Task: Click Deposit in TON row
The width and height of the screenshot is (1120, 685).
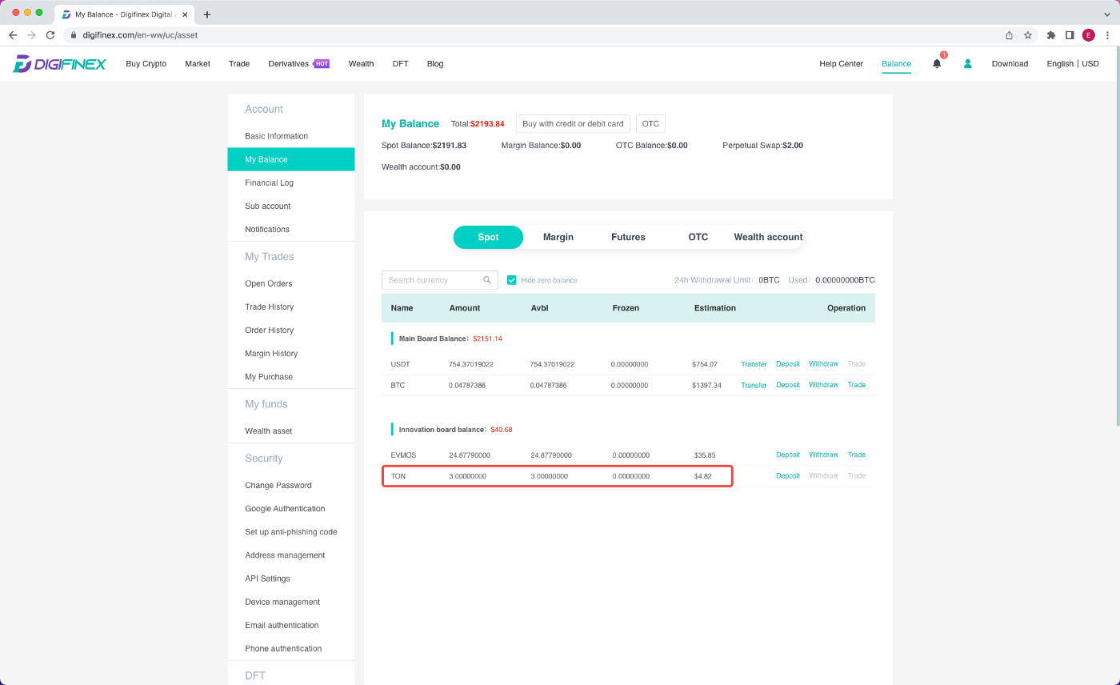Action: tap(788, 475)
